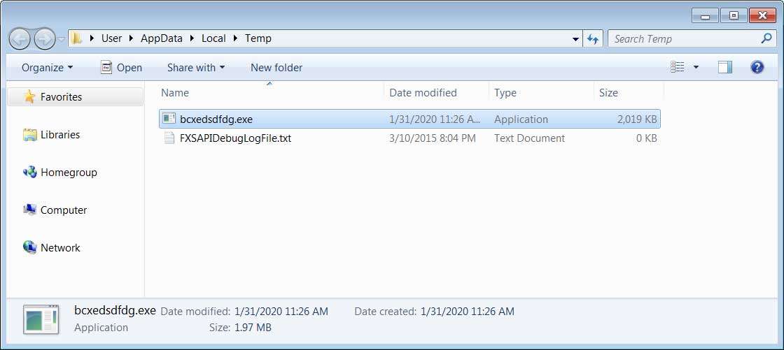This screenshot has width=784, height=350.
Task: Expand the arrow after Local breadcrumb
Action: coord(235,38)
